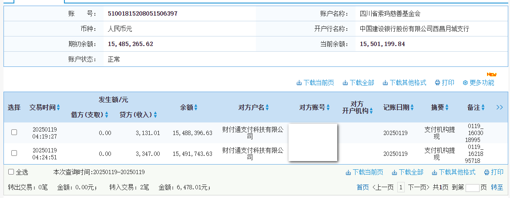Sort by 摘要 summary column
The height and width of the screenshot is (198, 510).
coord(447,107)
